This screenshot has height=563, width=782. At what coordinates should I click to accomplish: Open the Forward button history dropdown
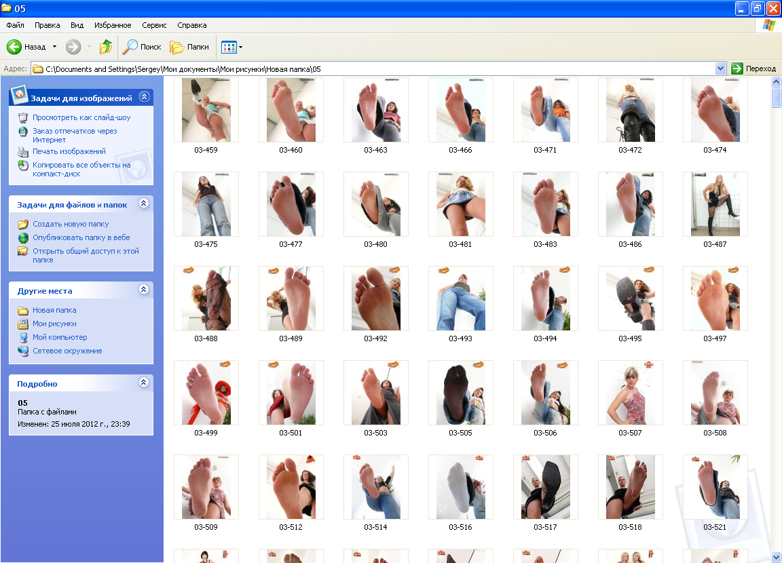pos(90,47)
